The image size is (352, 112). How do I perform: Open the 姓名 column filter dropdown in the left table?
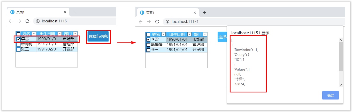(x=34, y=34)
